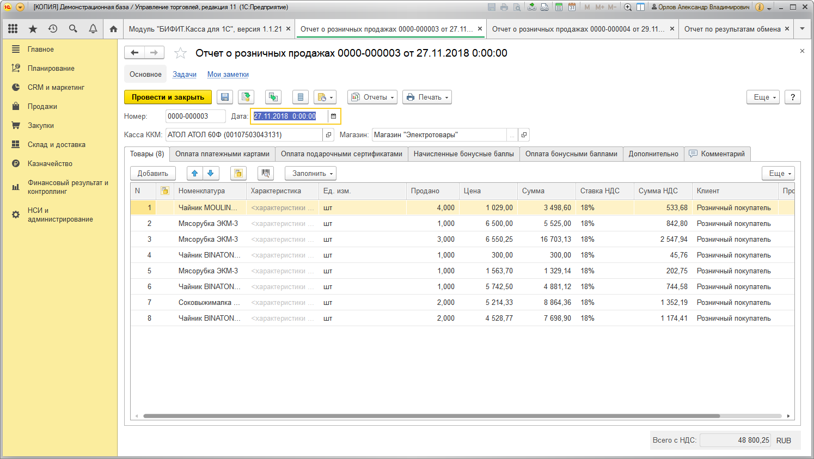The height and width of the screenshot is (459, 814).
Task: Add document to favorites star next to title
Action: coord(180,53)
